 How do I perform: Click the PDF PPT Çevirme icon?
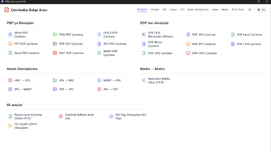[x=188, y=44]
